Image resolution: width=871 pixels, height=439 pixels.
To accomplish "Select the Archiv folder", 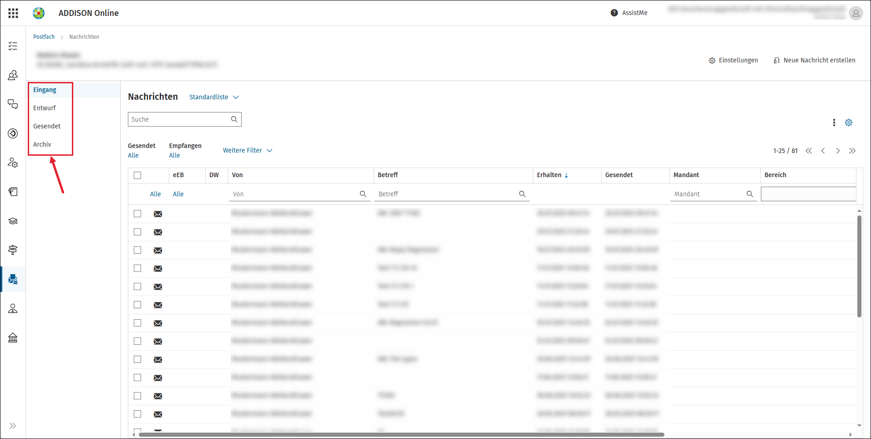I will click(x=42, y=144).
